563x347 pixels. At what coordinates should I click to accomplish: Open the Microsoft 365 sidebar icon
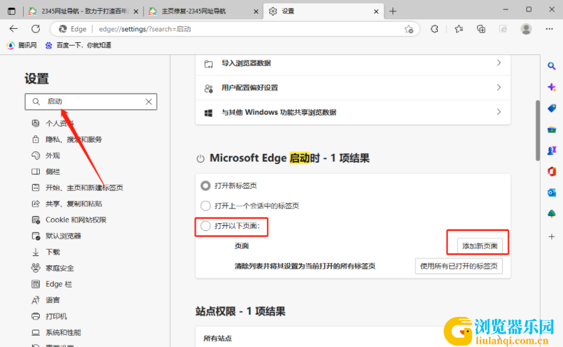551,171
